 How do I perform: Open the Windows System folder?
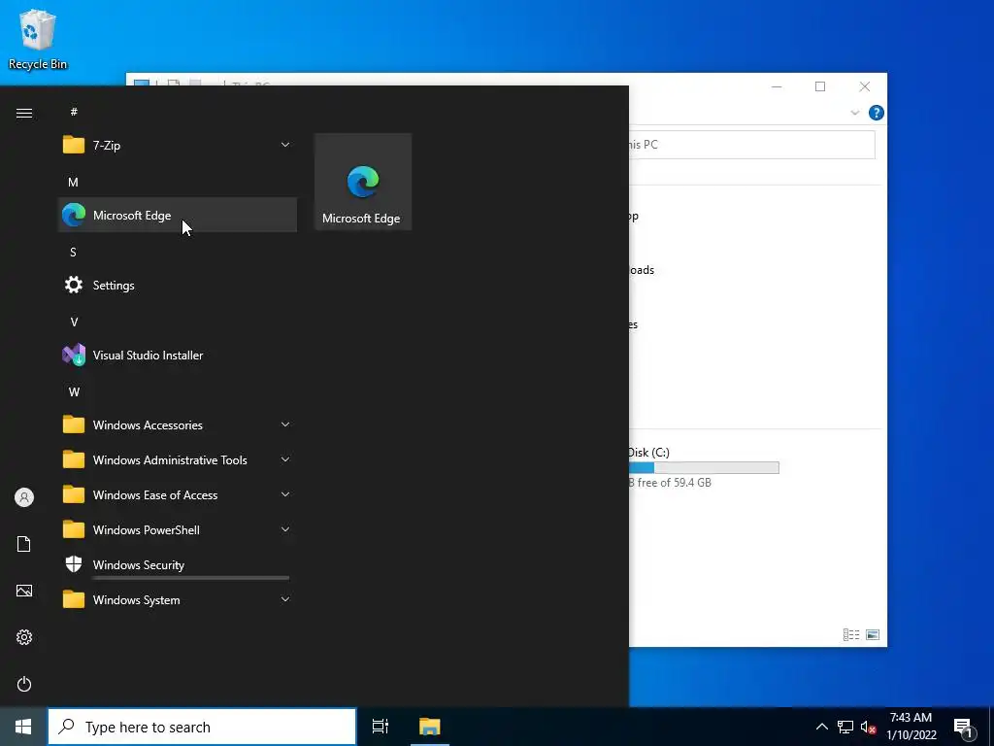tap(178, 599)
